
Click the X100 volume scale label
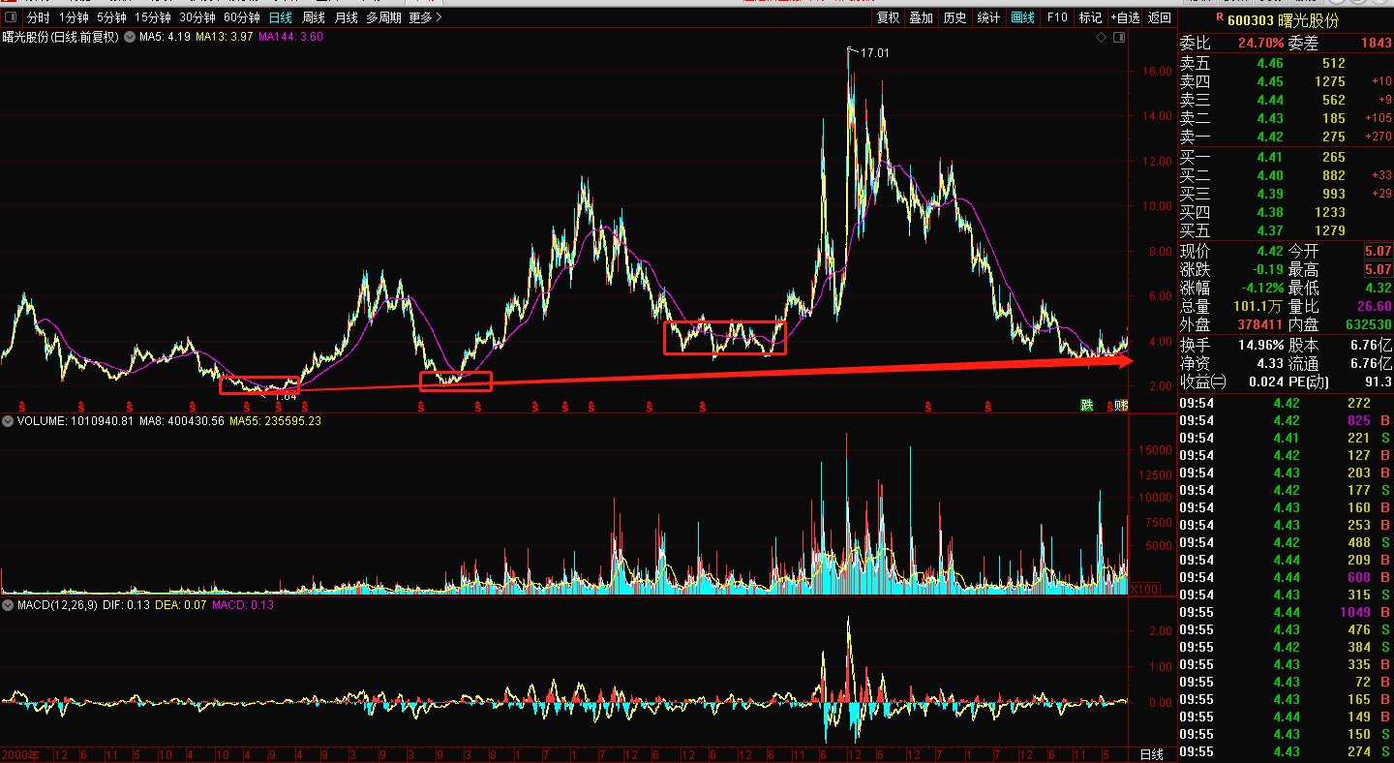(x=1144, y=589)
